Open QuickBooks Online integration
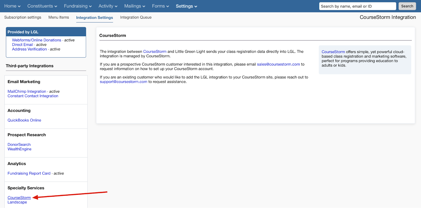The width and height of the screenshot is (421, 208). pos(24,120)
